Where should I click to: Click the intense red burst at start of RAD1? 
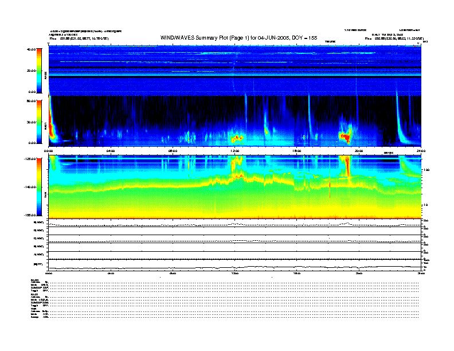click(x=51, y=122)
